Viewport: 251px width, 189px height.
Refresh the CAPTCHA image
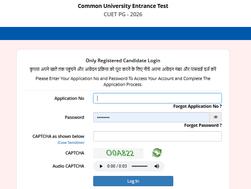pyautogui.click(x=157, y=153)
